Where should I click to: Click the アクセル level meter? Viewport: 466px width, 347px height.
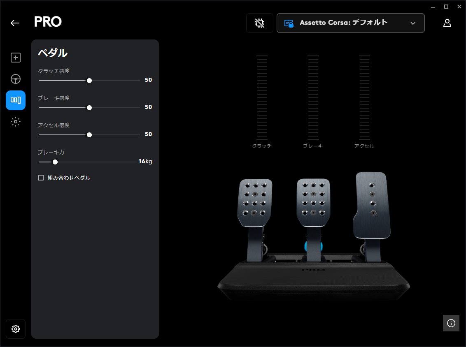364,98
